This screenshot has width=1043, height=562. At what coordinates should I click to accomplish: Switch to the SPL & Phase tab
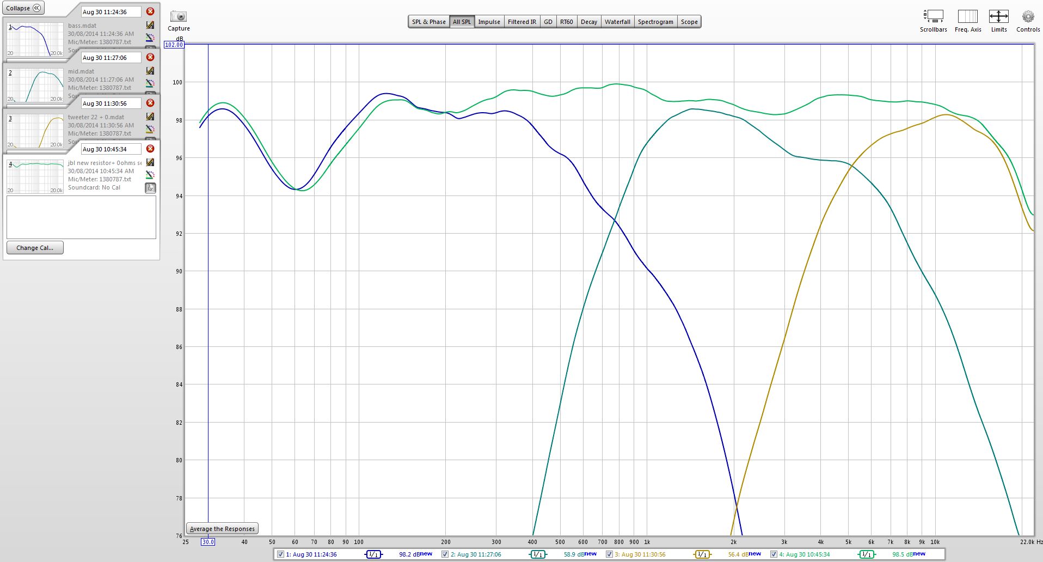coord(428,22)
